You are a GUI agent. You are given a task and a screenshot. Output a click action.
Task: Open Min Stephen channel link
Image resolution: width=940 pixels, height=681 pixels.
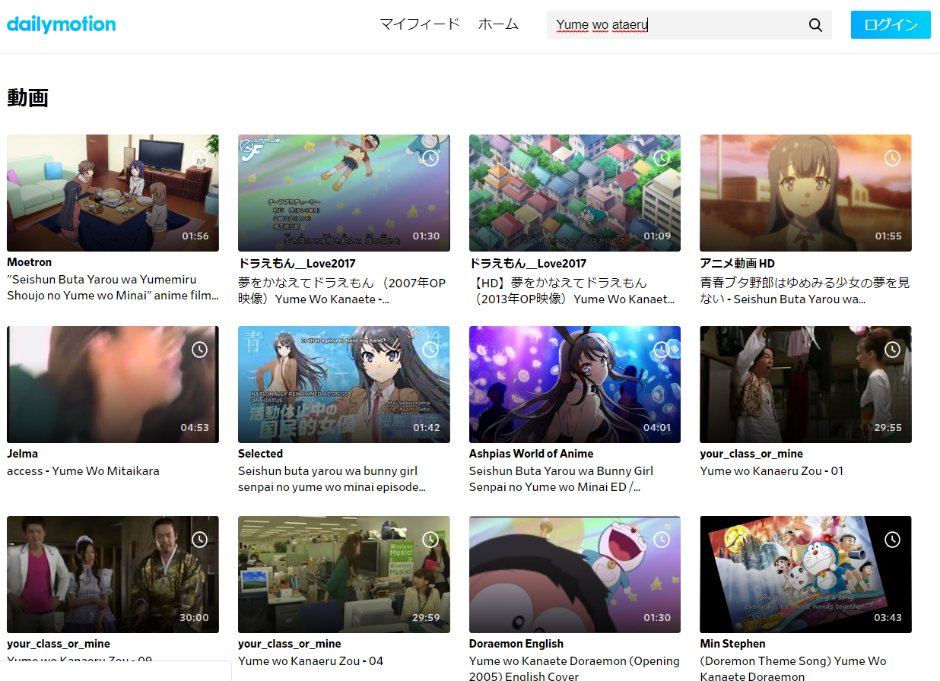coord(733,644)
